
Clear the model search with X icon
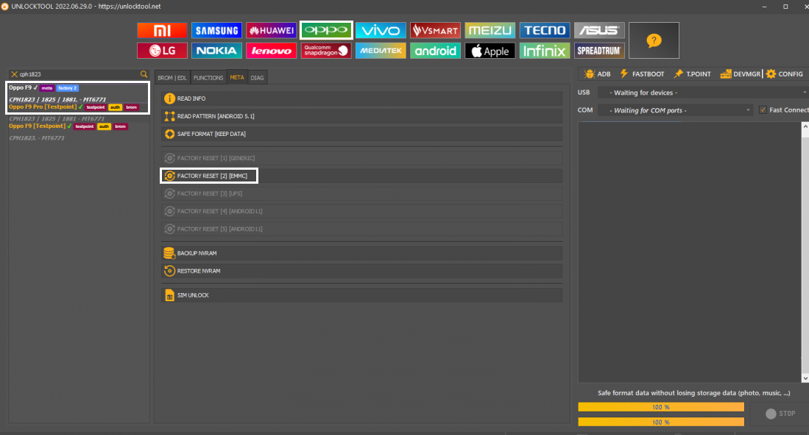(14, 74)
